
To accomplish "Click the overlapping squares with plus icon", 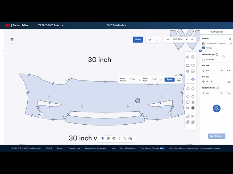I will tap(193, 122).
